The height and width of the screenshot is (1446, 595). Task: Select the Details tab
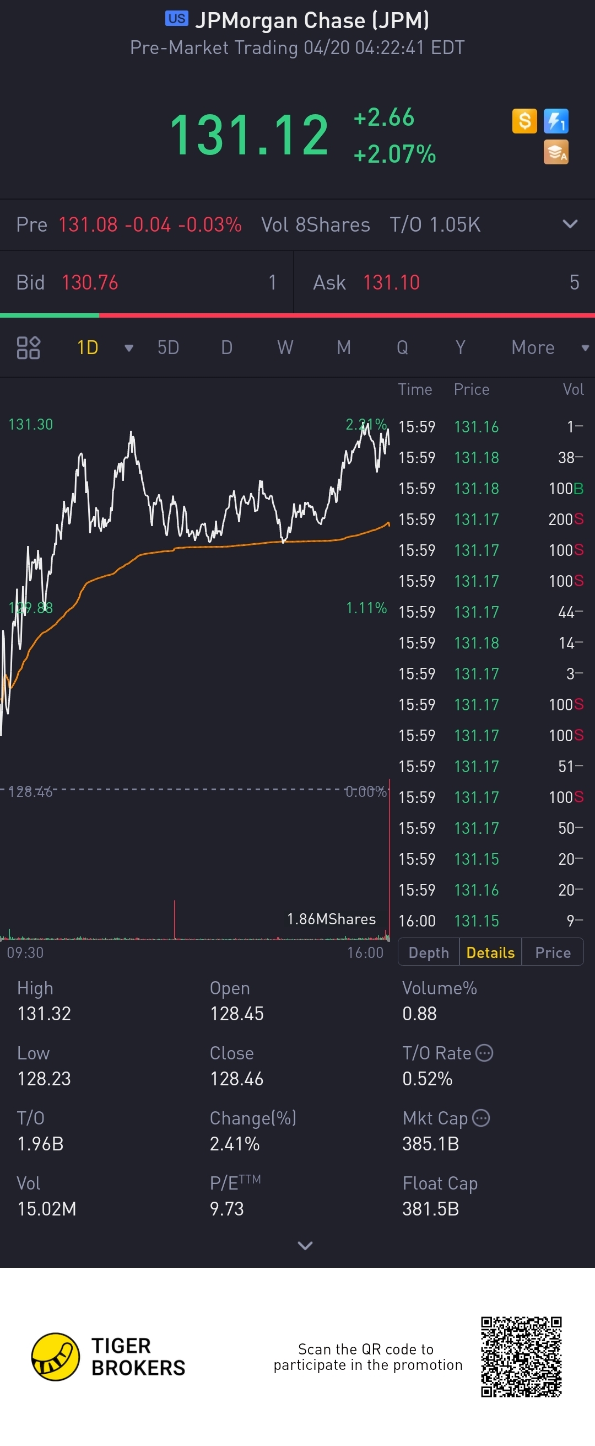[x=490, y=952]
